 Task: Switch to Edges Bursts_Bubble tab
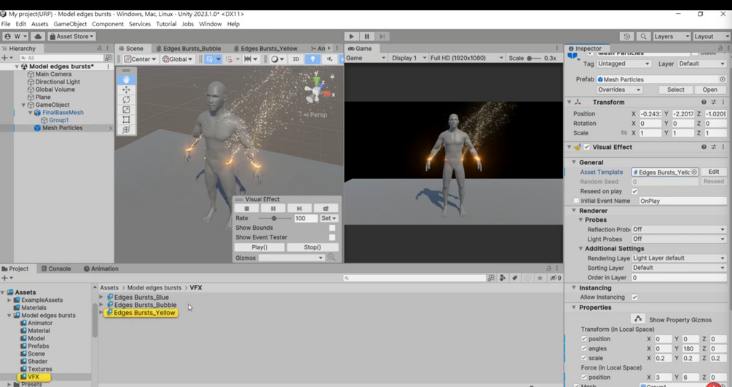click(188, 49)
